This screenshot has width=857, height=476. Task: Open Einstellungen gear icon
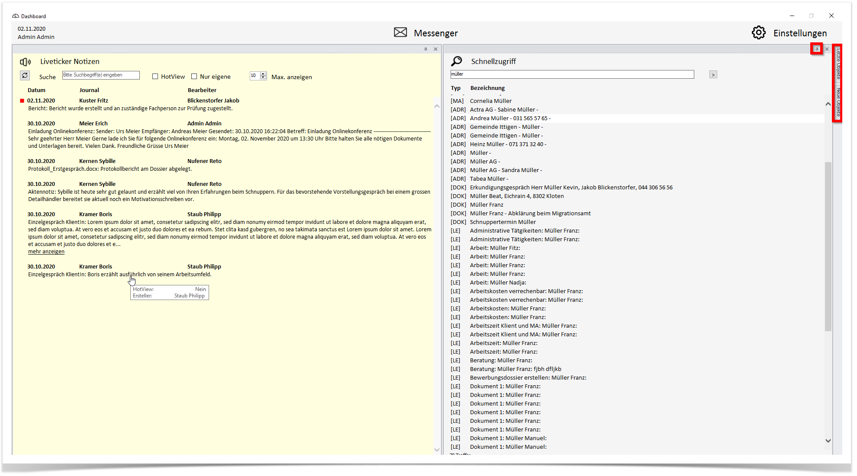[x=758, y=32]
